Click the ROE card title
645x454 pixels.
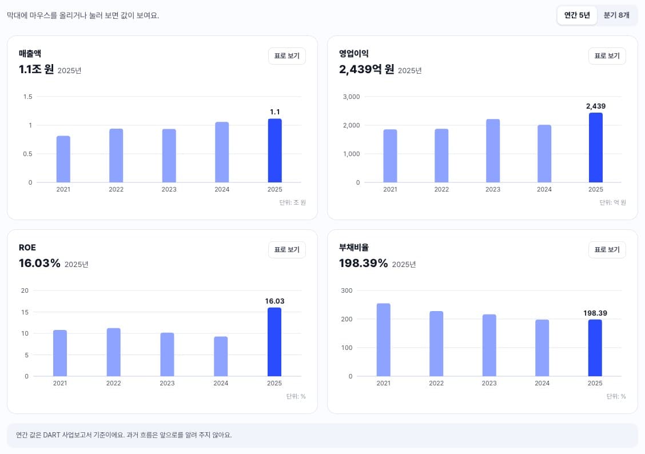[27, 248]
